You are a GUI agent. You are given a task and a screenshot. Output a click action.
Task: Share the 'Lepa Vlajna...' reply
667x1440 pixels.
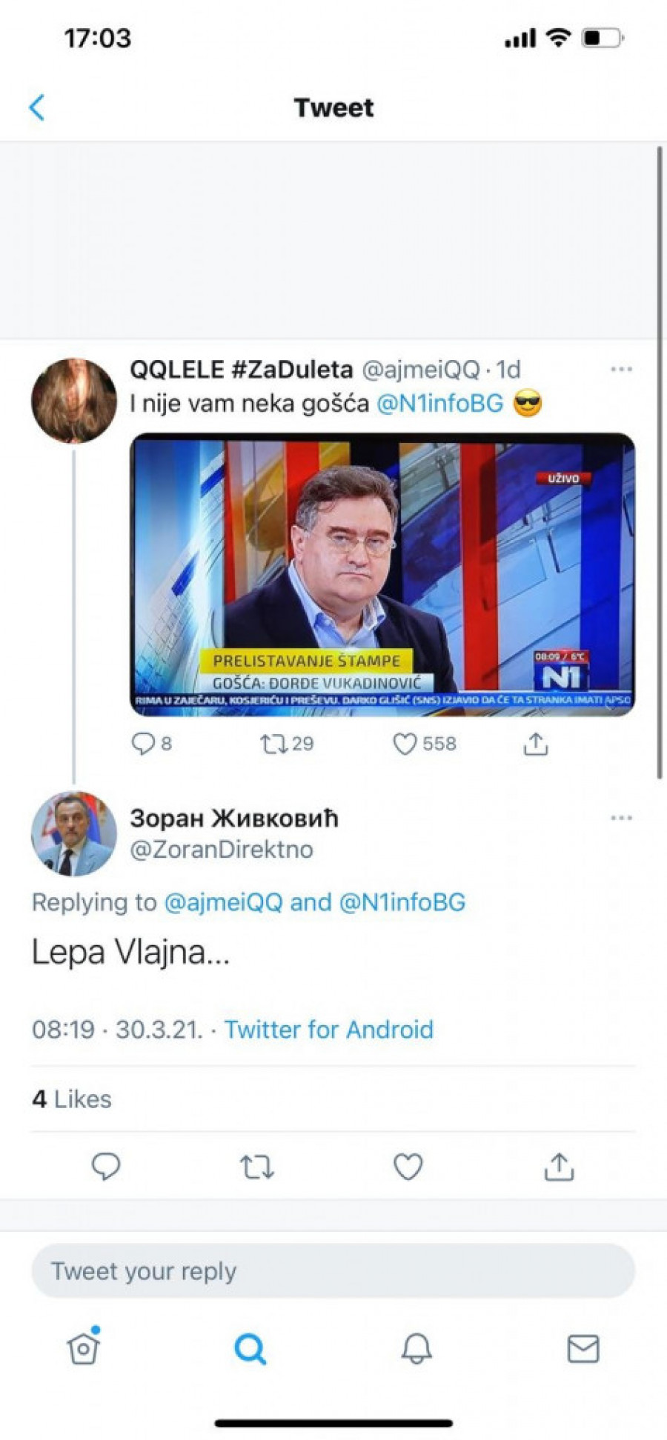point(560,1167)
